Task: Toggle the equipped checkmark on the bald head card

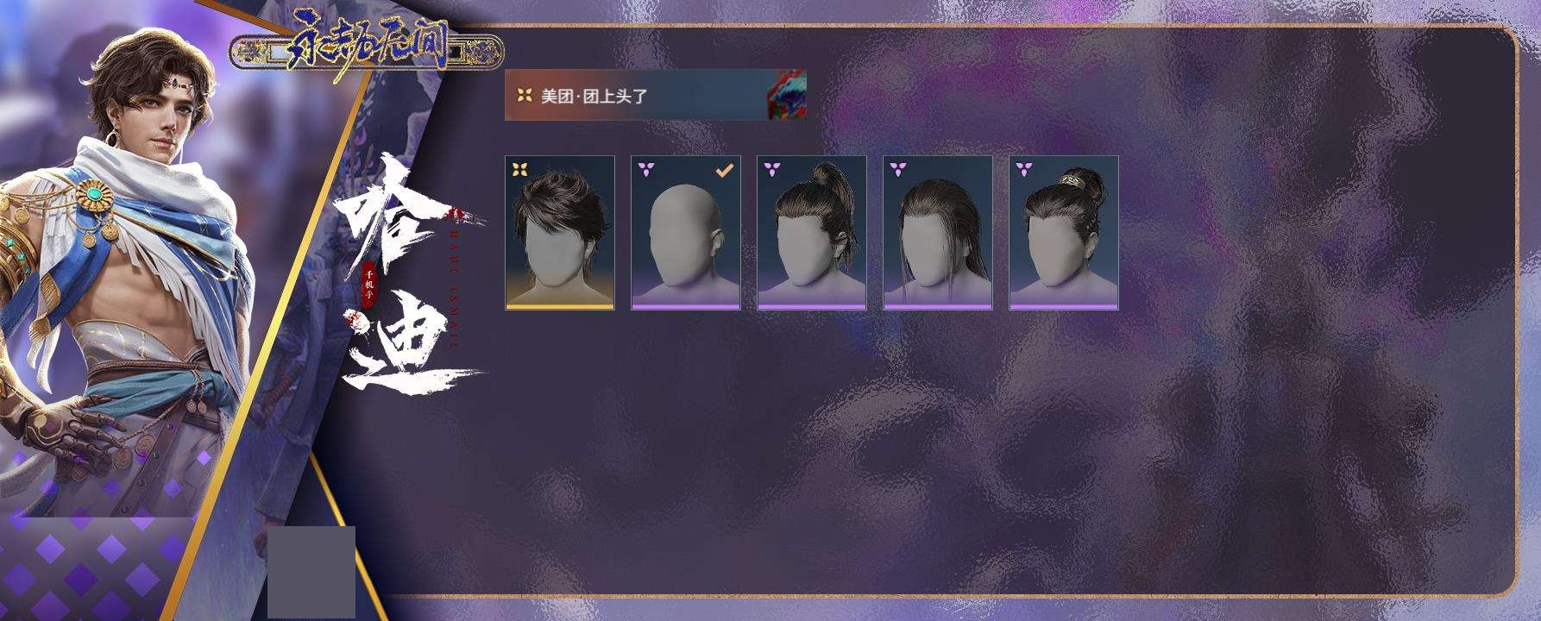Action: (x=725, y=171)
